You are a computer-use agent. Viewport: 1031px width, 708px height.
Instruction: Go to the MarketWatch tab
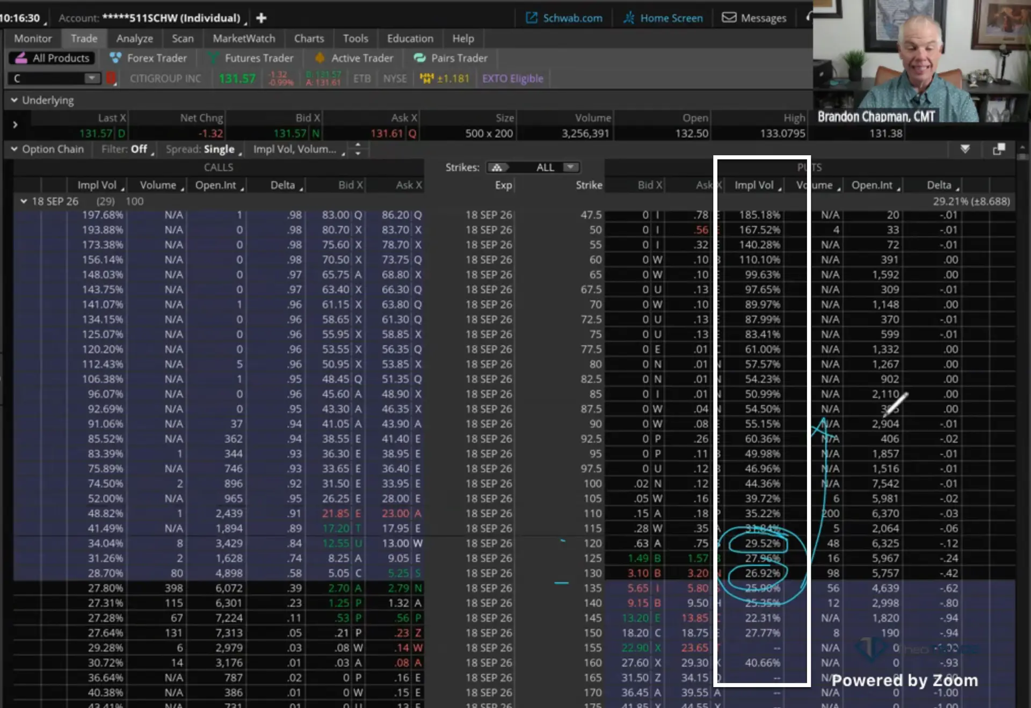[244, 39]
